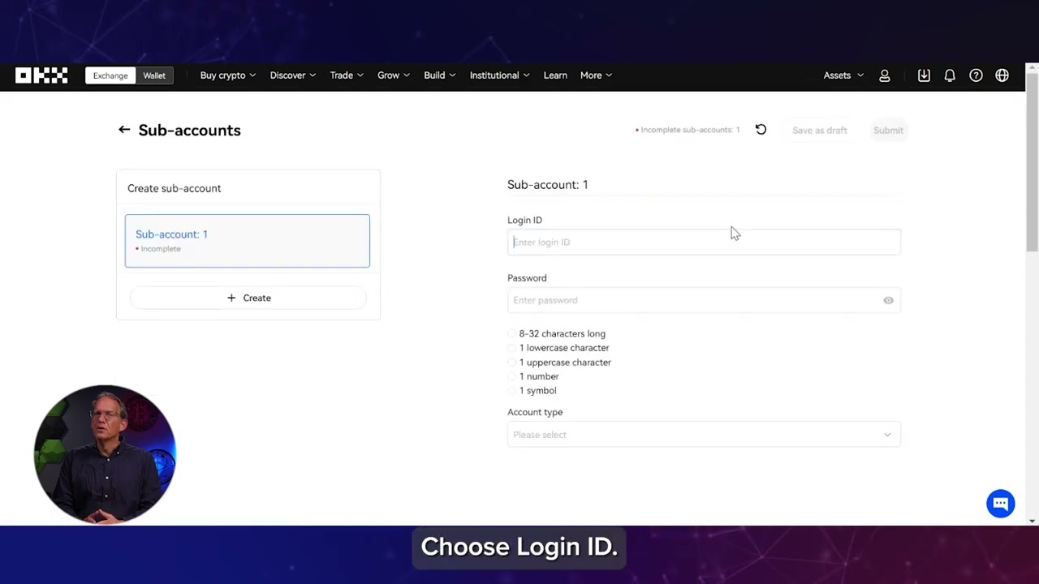This screenshot has width=1039, height=584.
Task: Expand the Trade menu
Action: pos(347,75)
